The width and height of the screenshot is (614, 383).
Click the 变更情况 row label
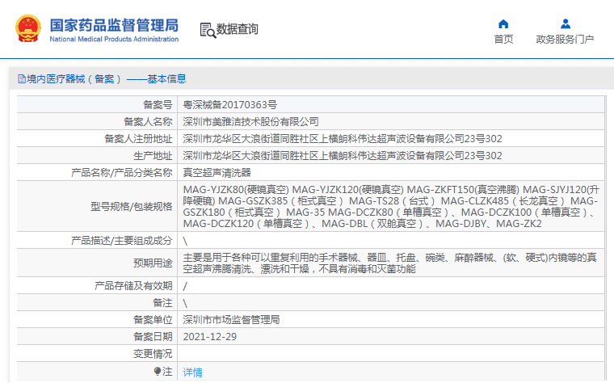coord(153,354)
